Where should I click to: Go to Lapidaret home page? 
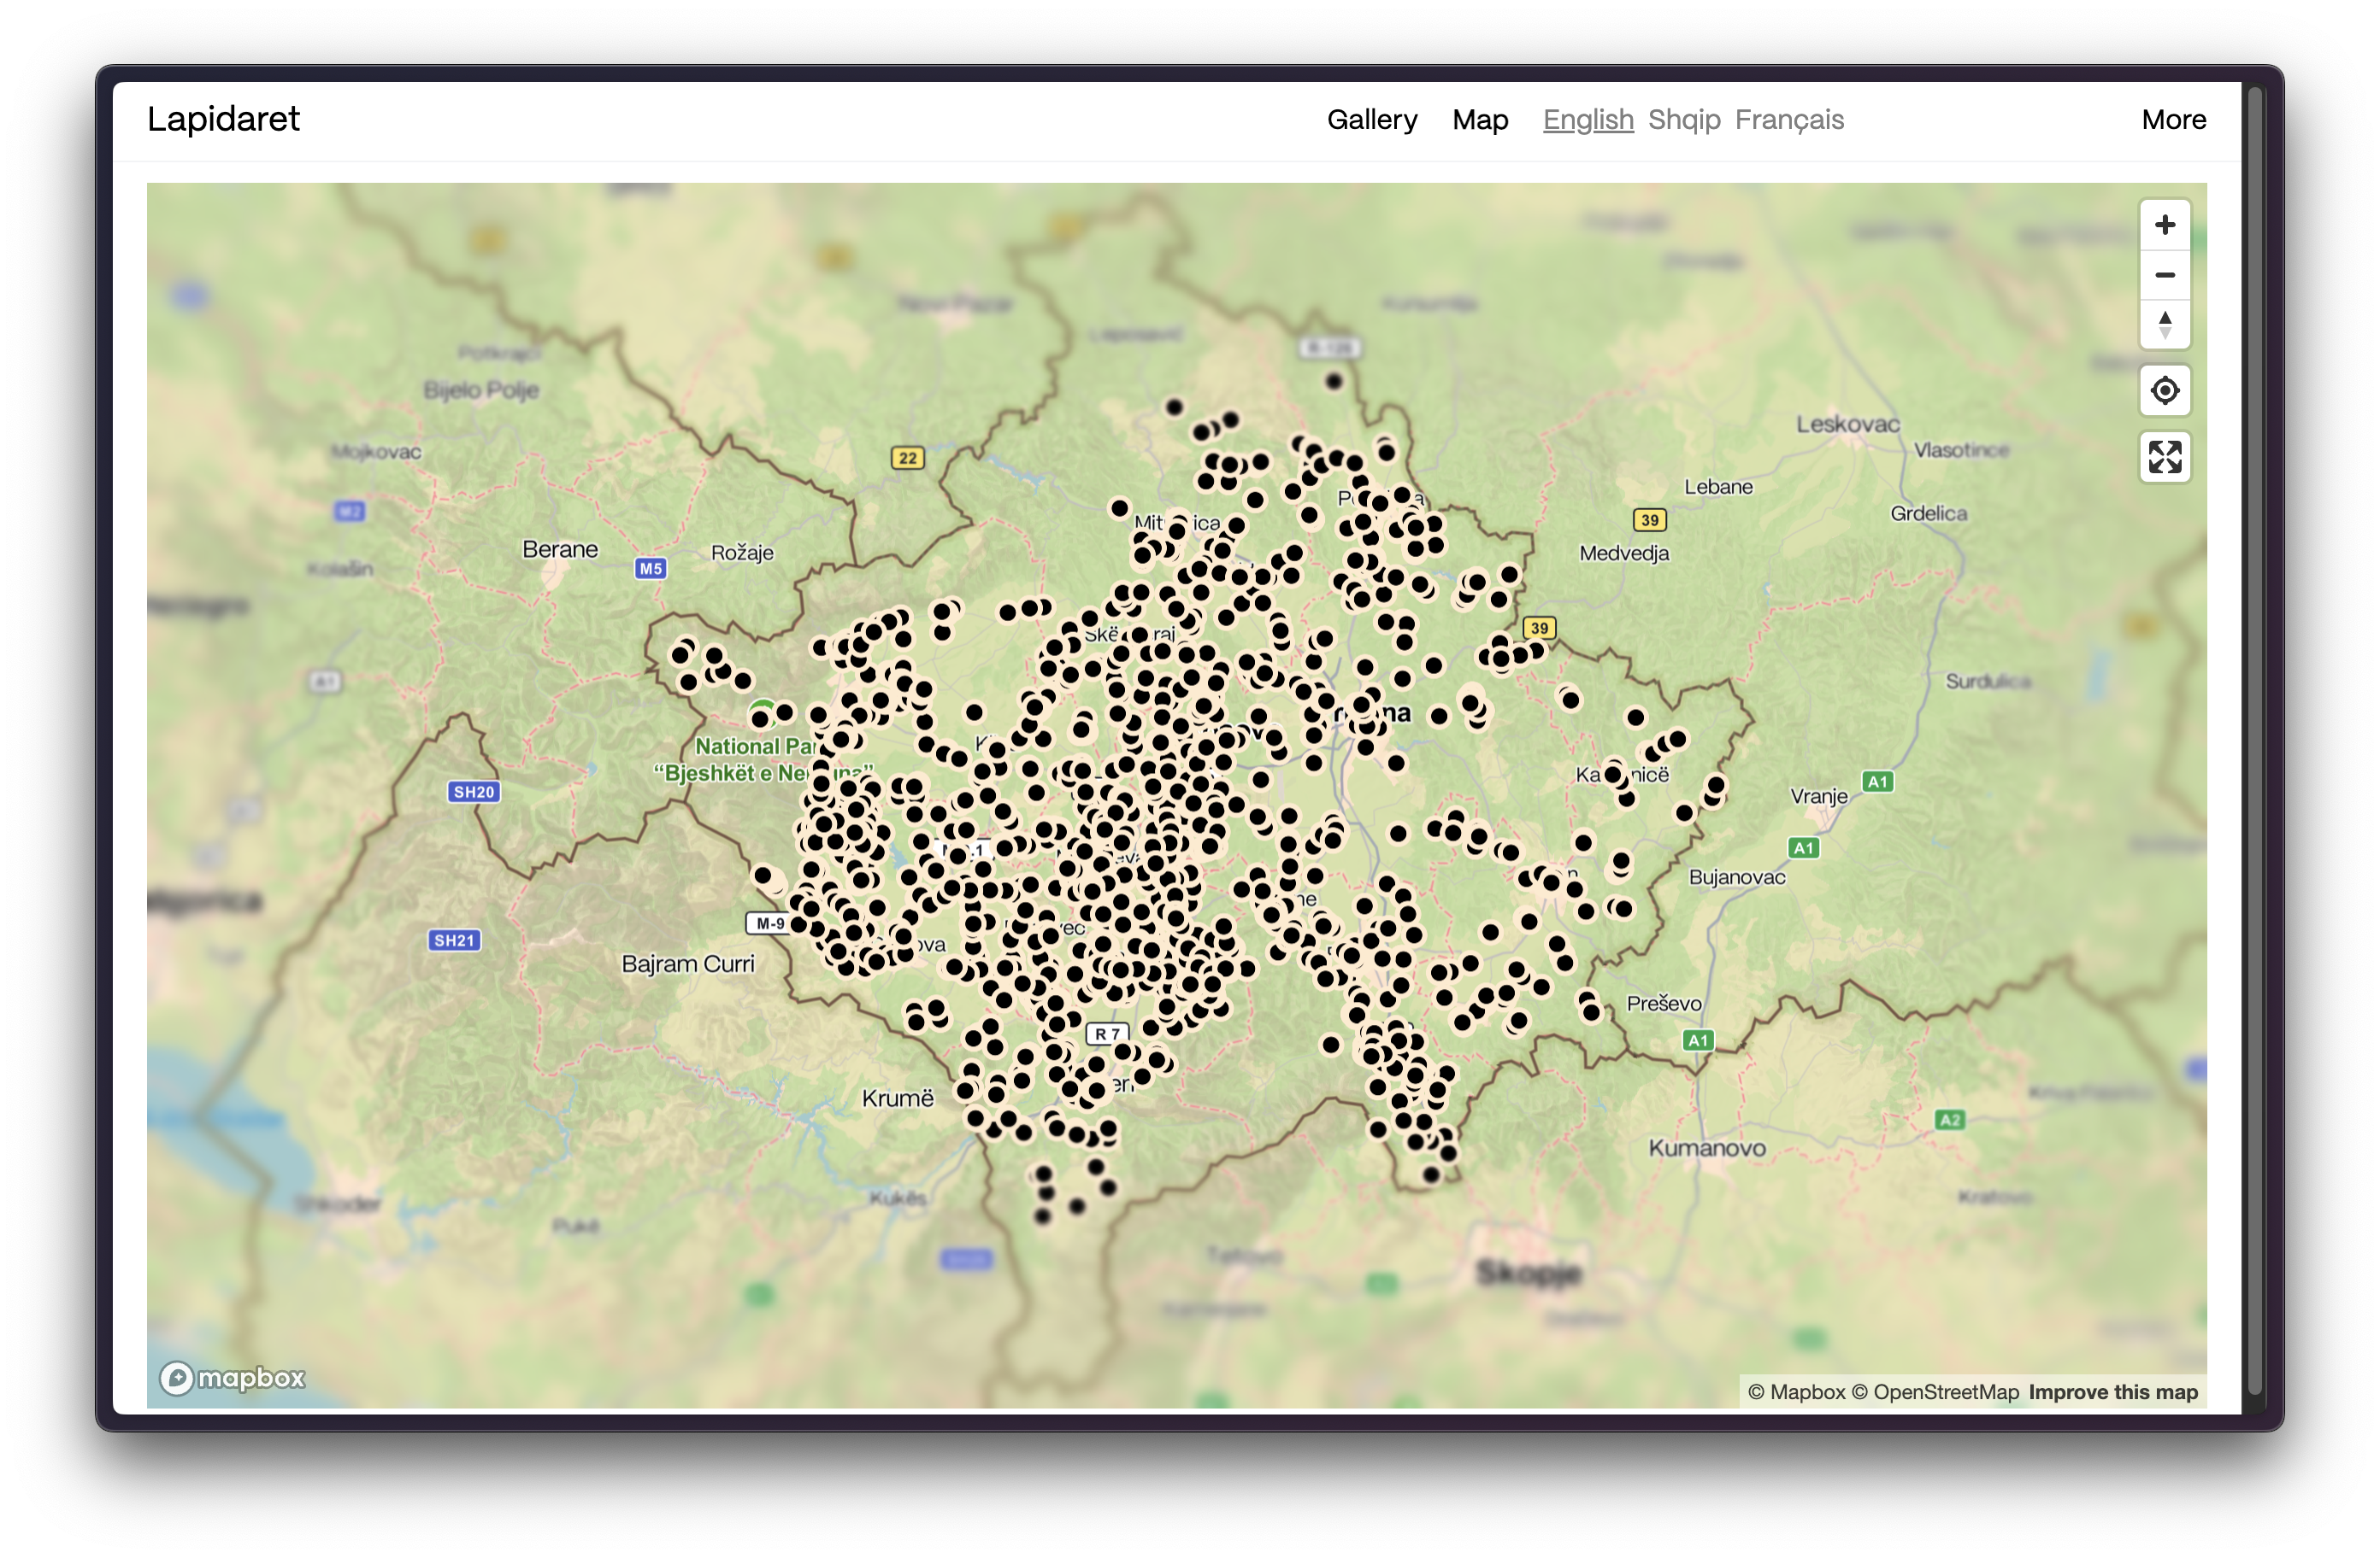pos(223,119)
